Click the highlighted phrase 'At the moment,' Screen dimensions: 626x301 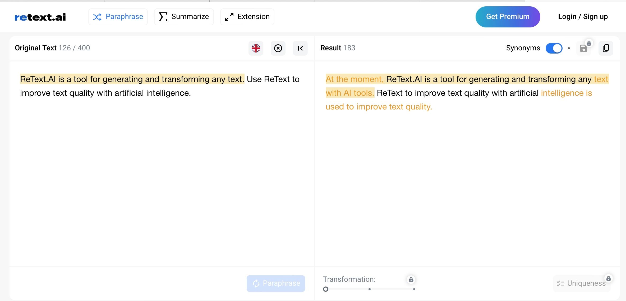[354, 79]
